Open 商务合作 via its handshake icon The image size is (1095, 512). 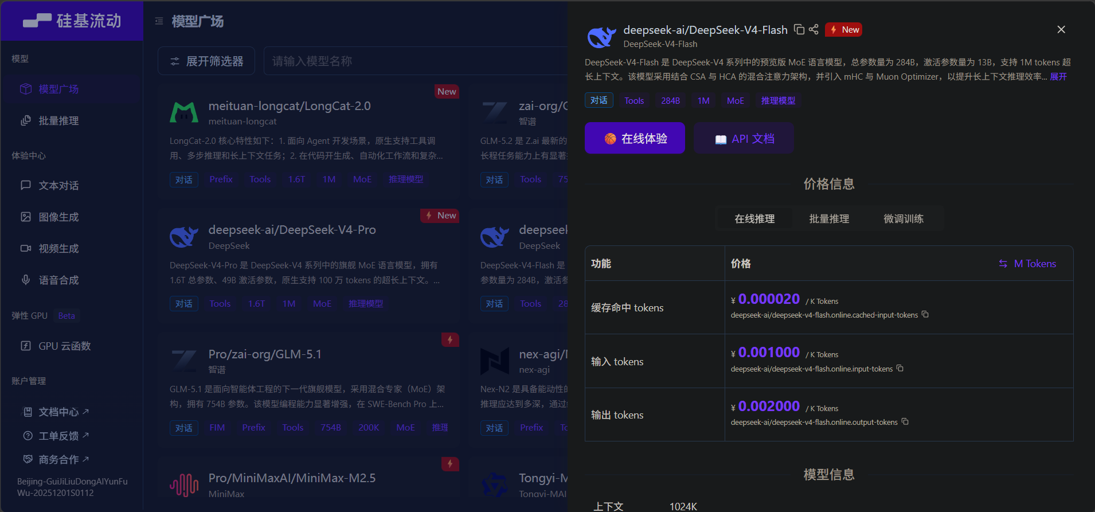[28, 459]
